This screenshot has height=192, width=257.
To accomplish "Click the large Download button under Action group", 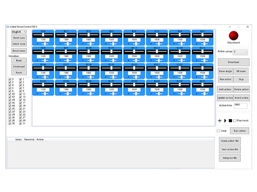I will [234, 62].
